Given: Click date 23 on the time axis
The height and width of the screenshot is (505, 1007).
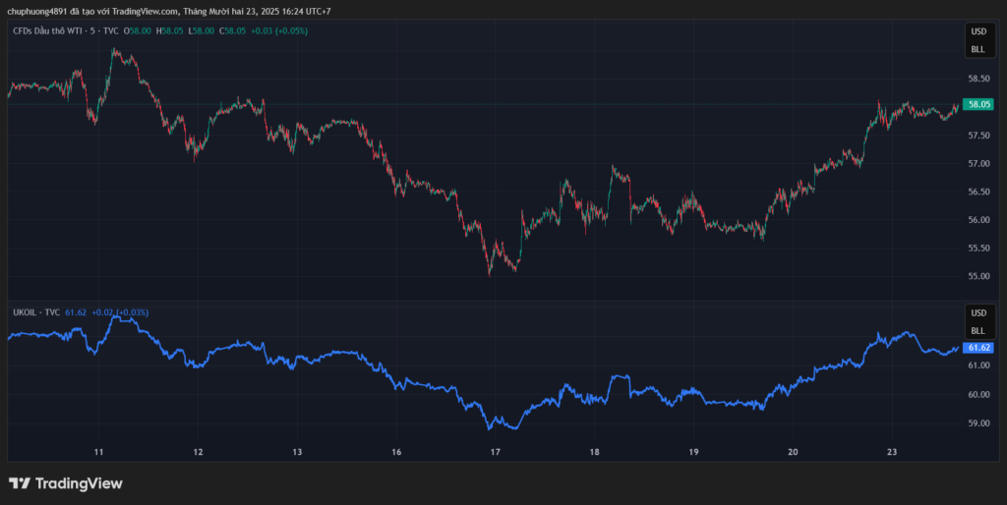Looking at the screenshot, I should click(x=892, y=453).
